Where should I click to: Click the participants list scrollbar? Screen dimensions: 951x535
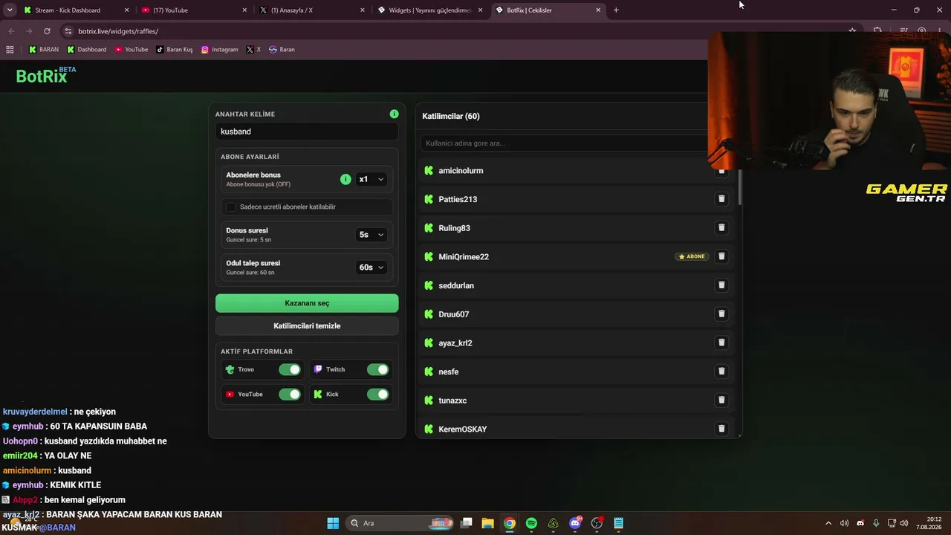click(740, 187)
